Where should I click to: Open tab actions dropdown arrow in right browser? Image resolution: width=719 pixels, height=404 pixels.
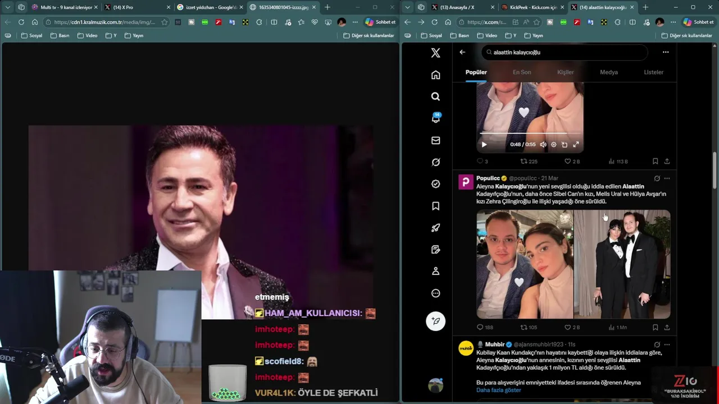point(407,7)
